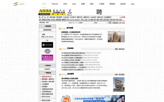Open the CMA news item dated 2025-09-09
164x102 pixels.
(73, 58)
